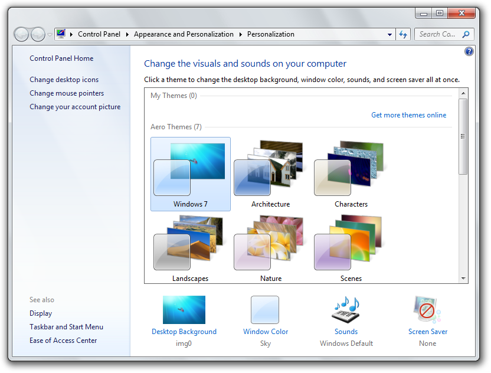491x373 pixels.
Task: Expand the address bar history dropdown
Action: point(389,34)
